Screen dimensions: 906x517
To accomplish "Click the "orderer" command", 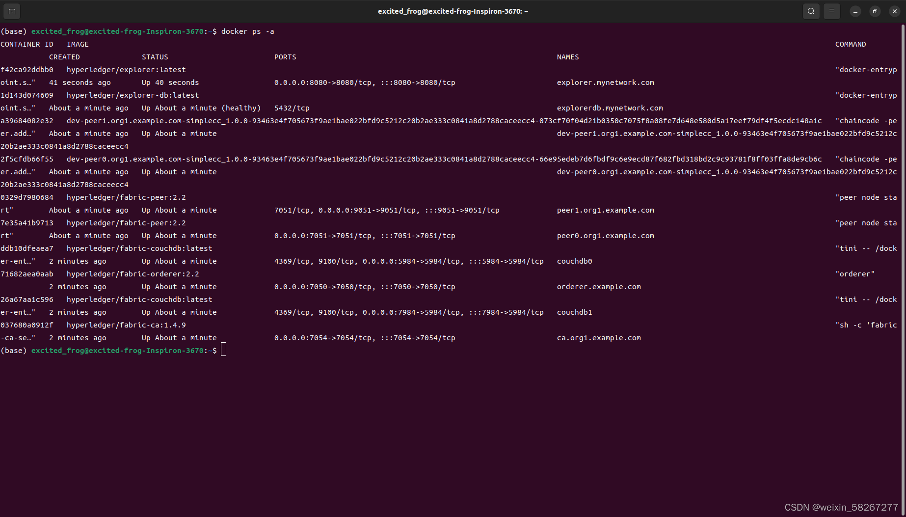I will (x=855, y=274).
